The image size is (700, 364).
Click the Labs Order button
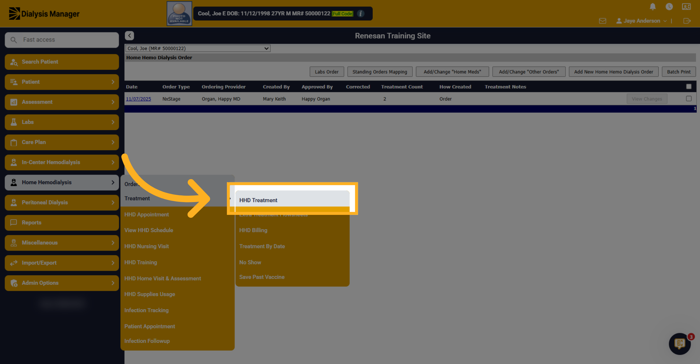pos(327,72)
